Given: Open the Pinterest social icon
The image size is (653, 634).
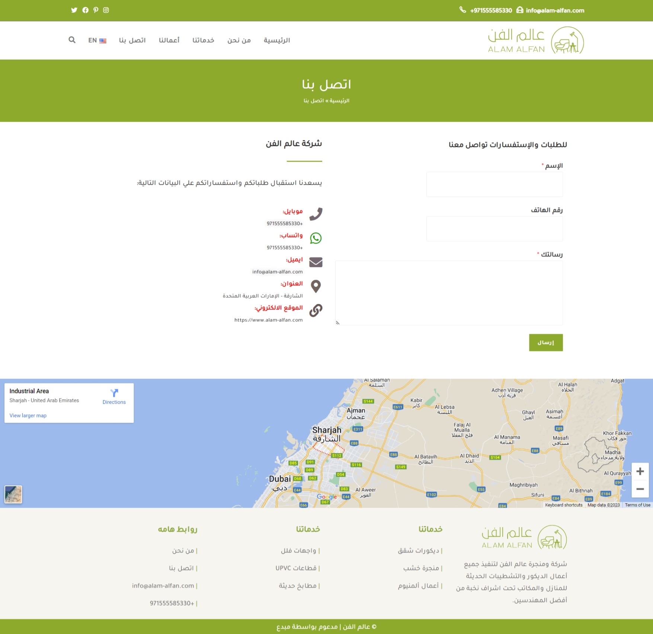Looking at the screenshot, I should [96, 10].
